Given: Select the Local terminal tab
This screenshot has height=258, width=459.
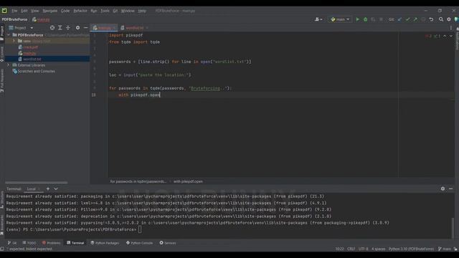Looking at the screenshot, I should (x=32, y=189).
